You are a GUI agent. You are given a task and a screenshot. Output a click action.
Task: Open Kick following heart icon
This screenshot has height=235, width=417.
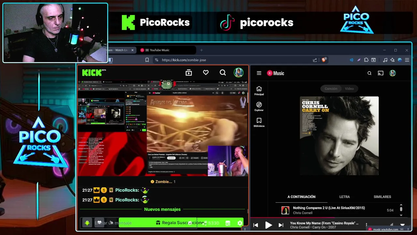click(206, 73)
